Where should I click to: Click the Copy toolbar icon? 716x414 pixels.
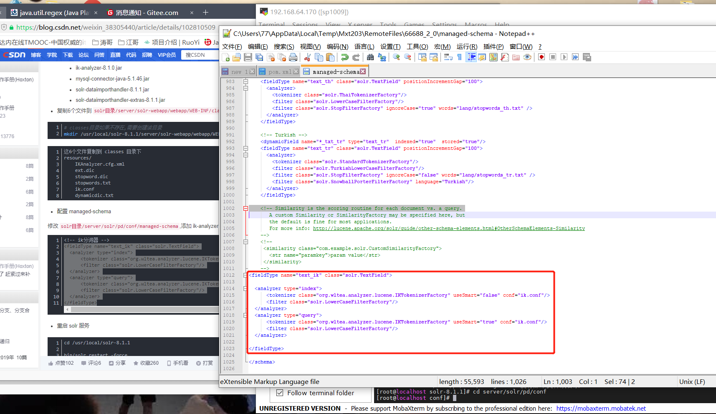tap(319, 57)
